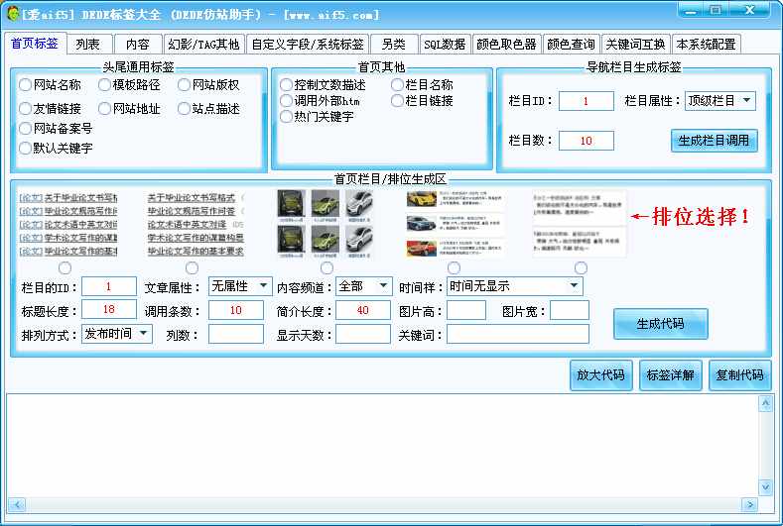
Task: Select layout radio under image-with-text list
Action: [x=454, y=267]
